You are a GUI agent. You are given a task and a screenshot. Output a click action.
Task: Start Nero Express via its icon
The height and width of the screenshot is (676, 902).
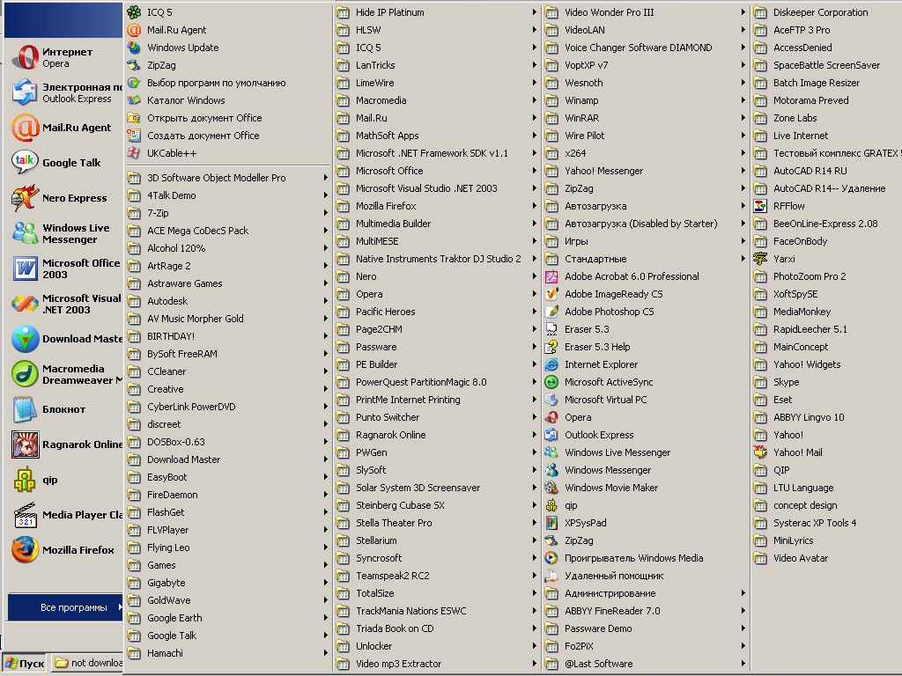click(x=26, y=198)
